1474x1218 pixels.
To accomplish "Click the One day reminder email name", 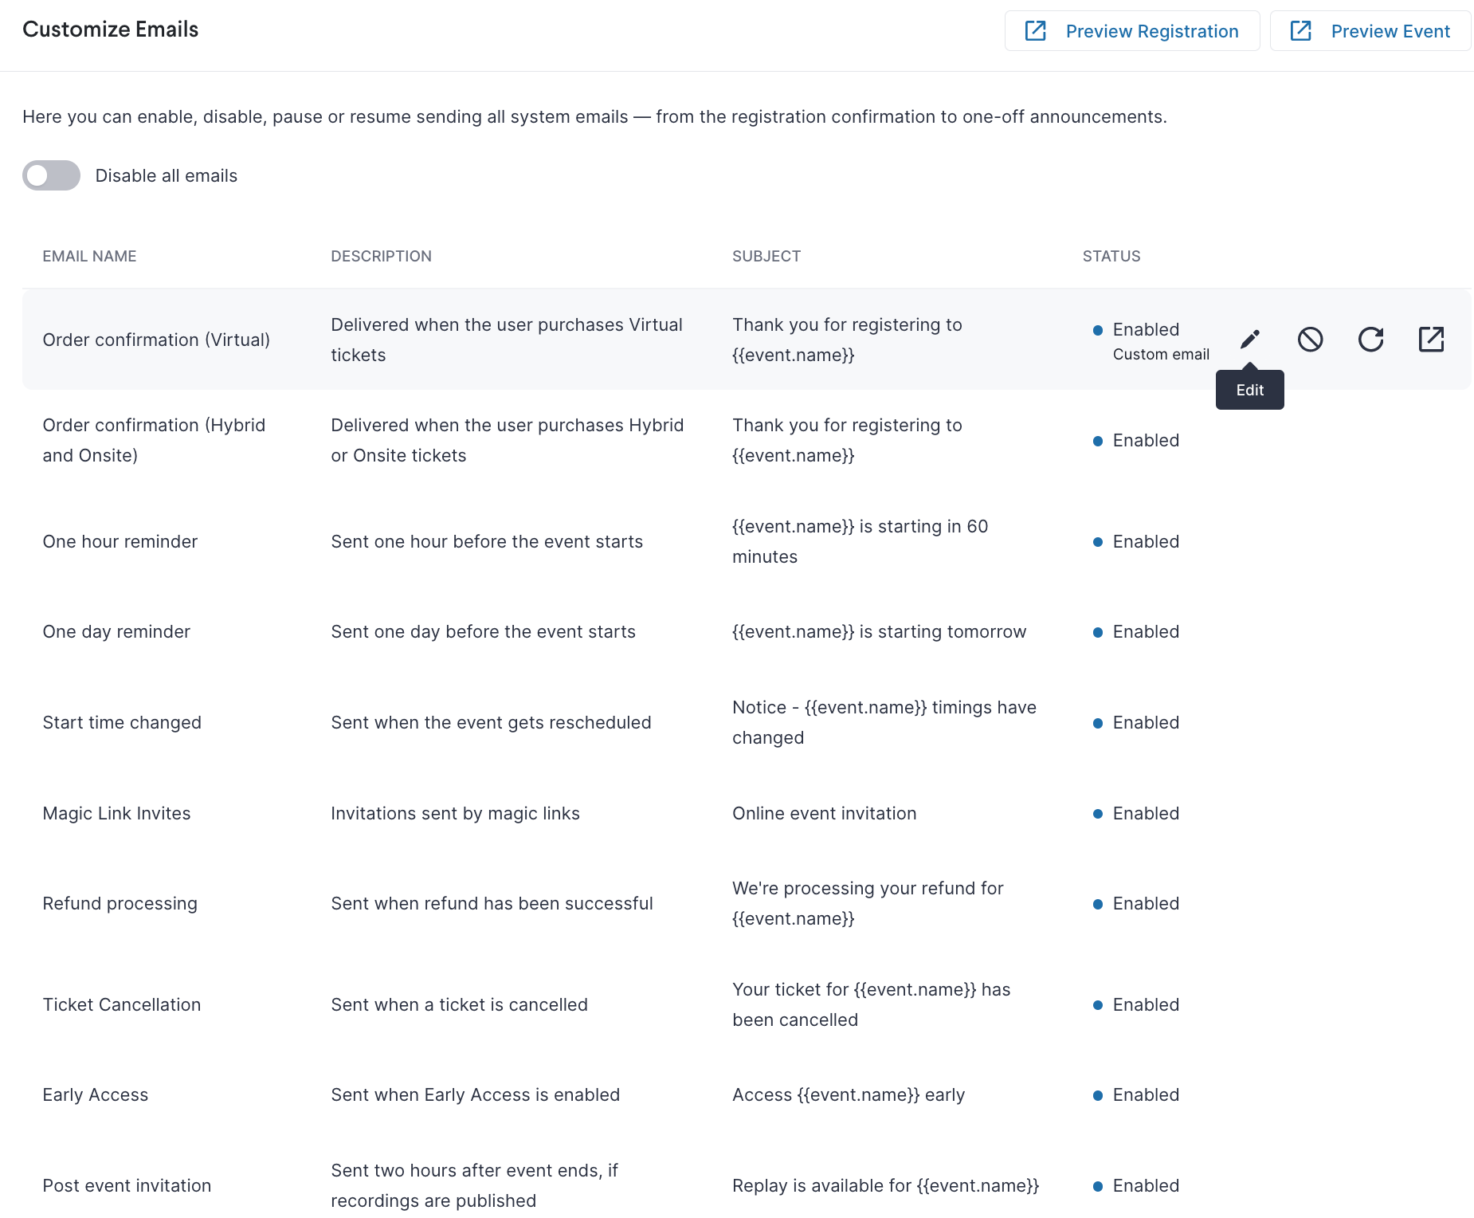I will [x=116, y=632].
